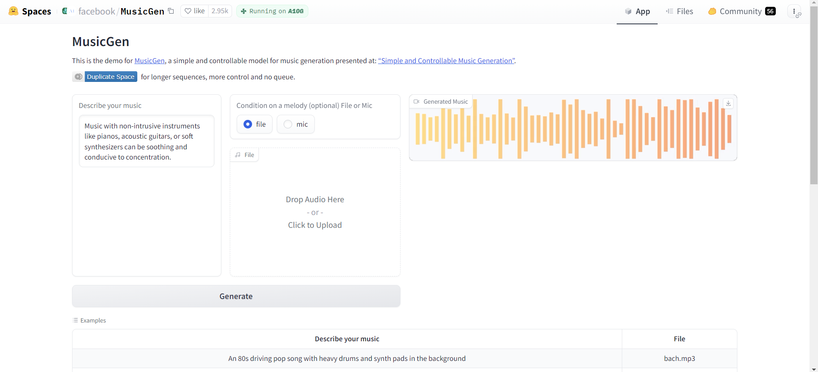The image size is (818, 372).
Task: Download the generated music file
Action: (x=728, y=103)
